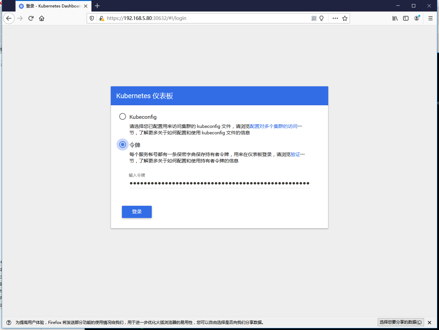Screen dimensions: 439x330
Task: Open the Firefox hamburger menu
Action: (431, 18)
